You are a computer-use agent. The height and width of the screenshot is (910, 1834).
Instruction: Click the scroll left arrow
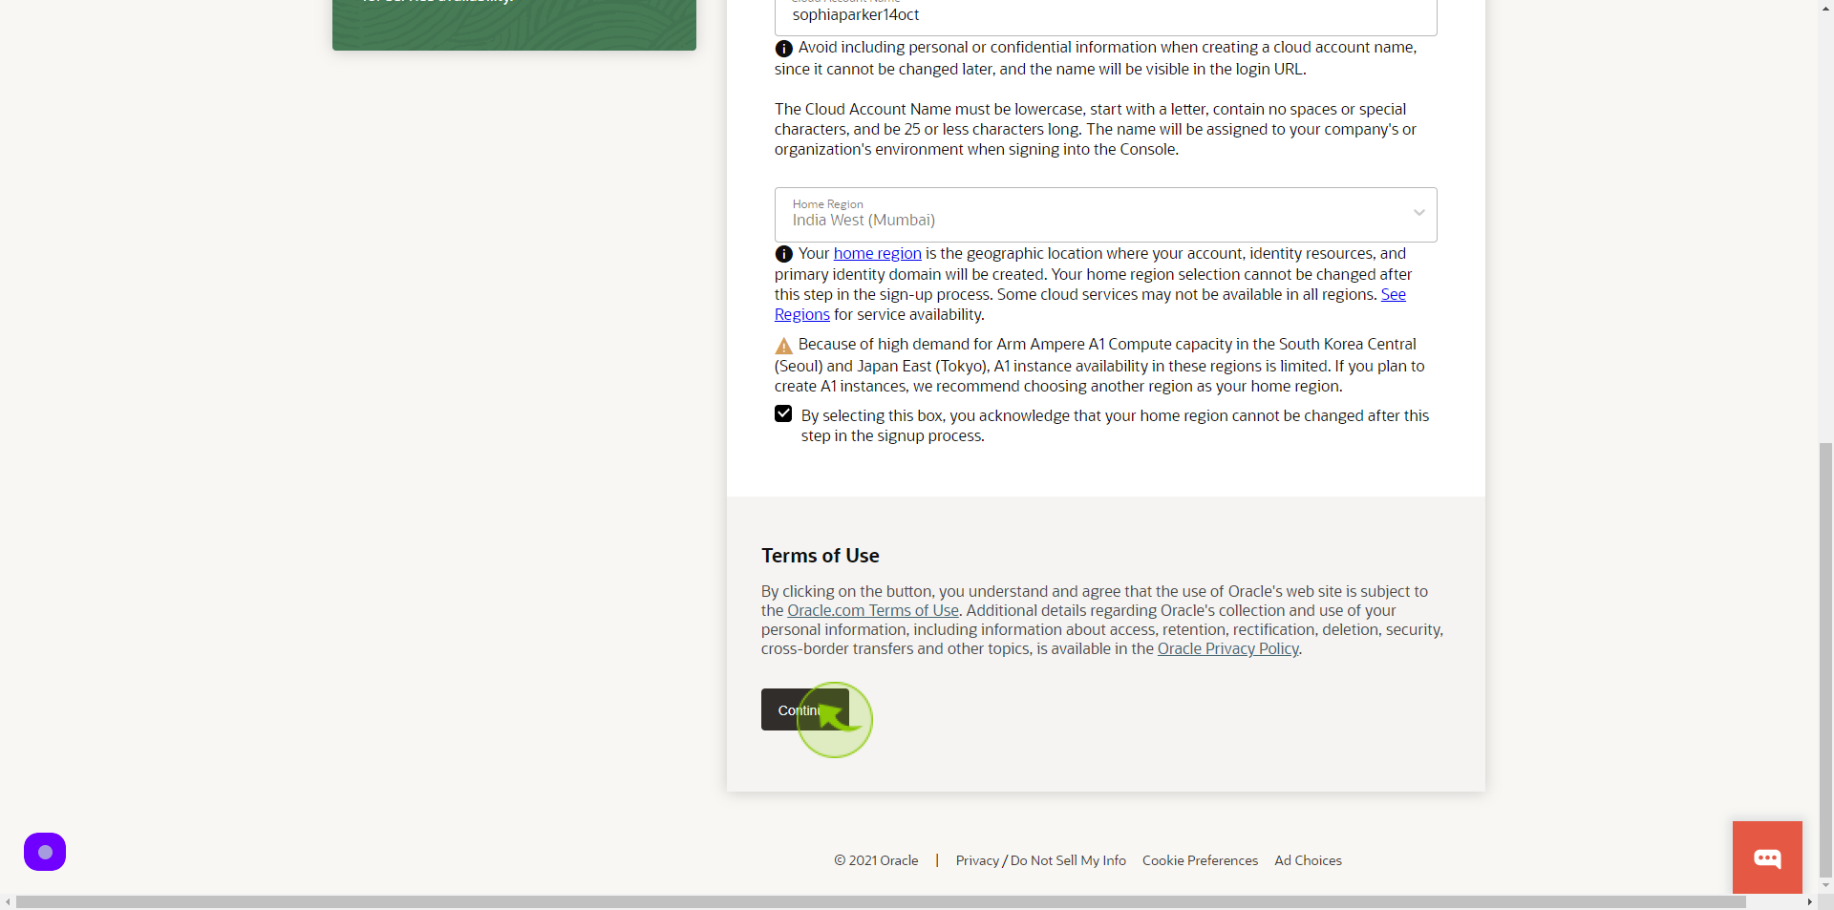8,902
